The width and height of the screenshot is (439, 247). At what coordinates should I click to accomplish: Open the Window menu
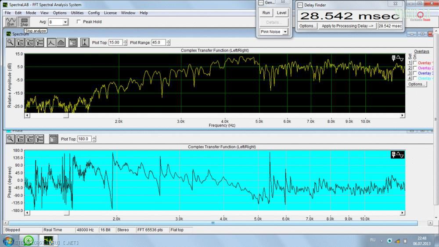[128, 13]
